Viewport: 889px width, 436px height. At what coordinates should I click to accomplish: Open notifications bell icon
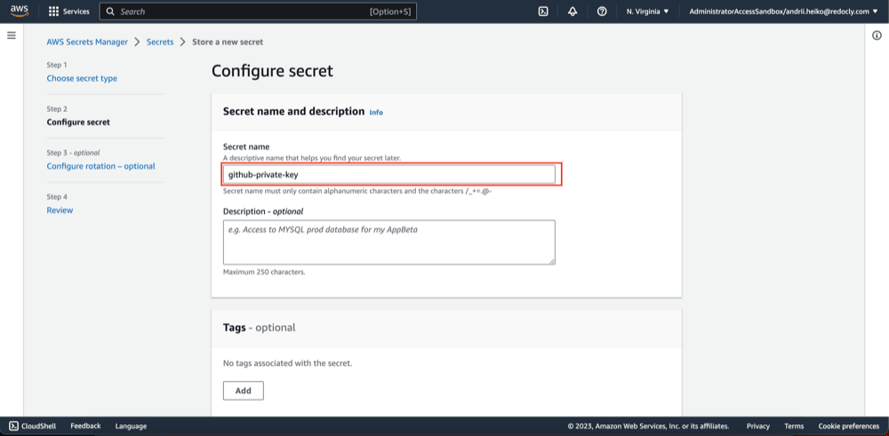(x=572, y=12)
